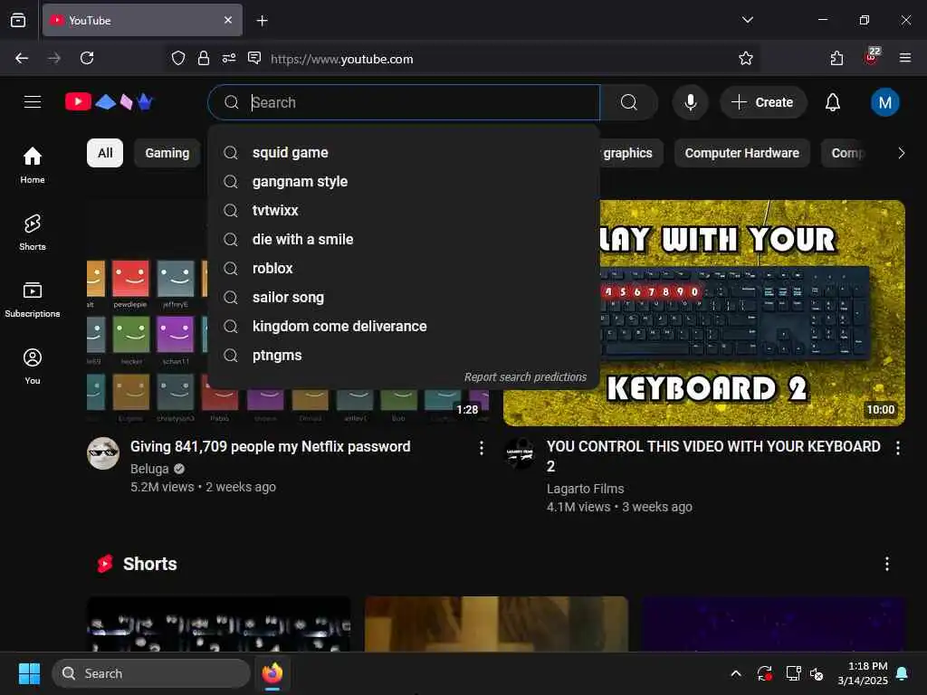This screenshot has height=695, width=927.
Task: Click the Windows taskbar Search box
Action: [x=151, y=673]
